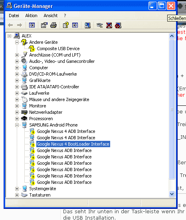Expand IDE ATA/ATAPI-Controller
This screenshot has height=220, width=186.
point(17,87)
